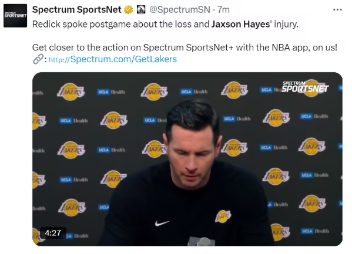This screenshot has width=352, height=254.
Task: Click the bold Jaxson Hayes text
Action: pyautogui.click(x=241, y=24)
